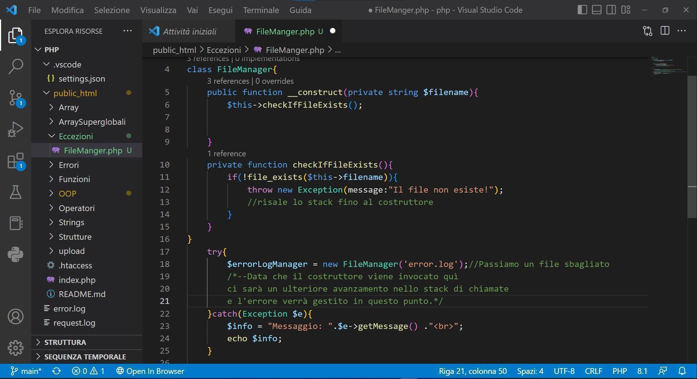Open index.php in explorer
The height and width of the screenshot is (379, 697).
87,280
